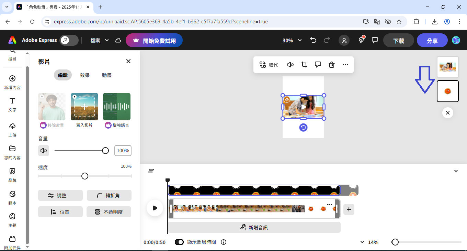
Task: Switch to the 效果 tab
Action: pos(85,75)
